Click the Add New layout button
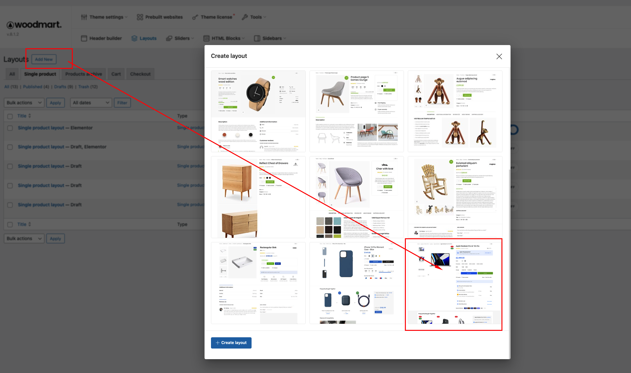The image size is (631, 373). (x=44, y=59)
